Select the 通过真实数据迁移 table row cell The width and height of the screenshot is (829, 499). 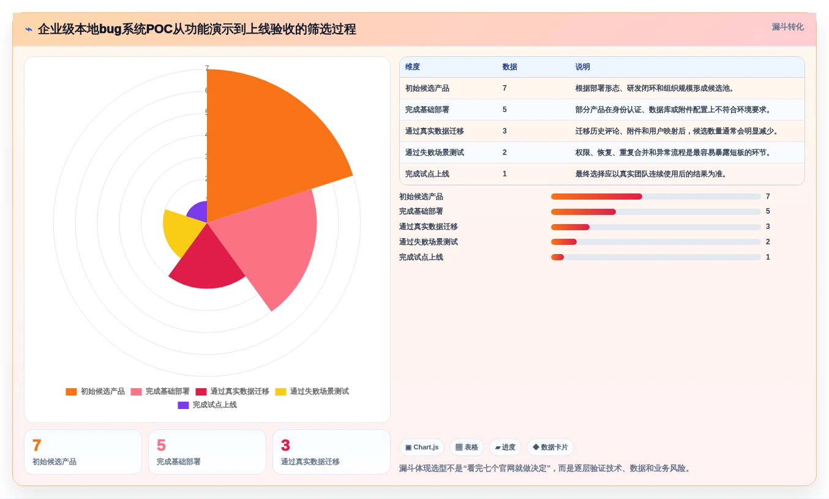point(435,131)
